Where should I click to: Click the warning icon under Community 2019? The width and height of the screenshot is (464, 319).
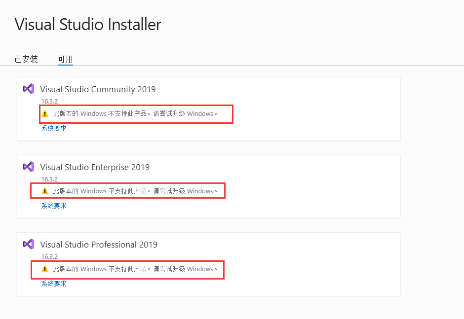(x=45, y=113)
